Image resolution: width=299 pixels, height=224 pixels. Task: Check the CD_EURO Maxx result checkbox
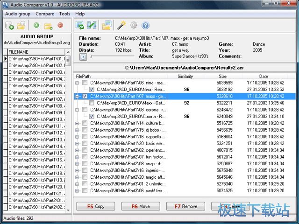(92, 103)
